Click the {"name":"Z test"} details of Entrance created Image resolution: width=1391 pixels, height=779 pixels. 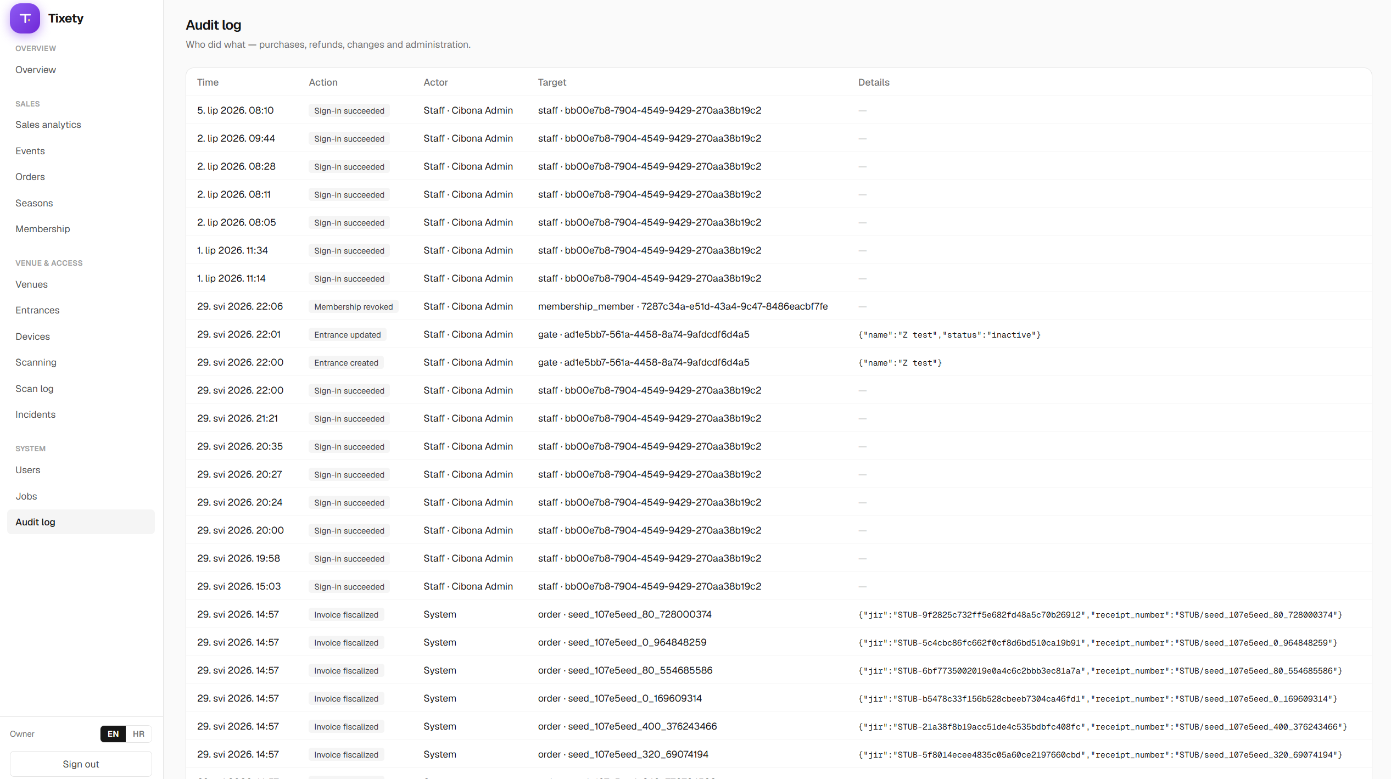[900, 363]
